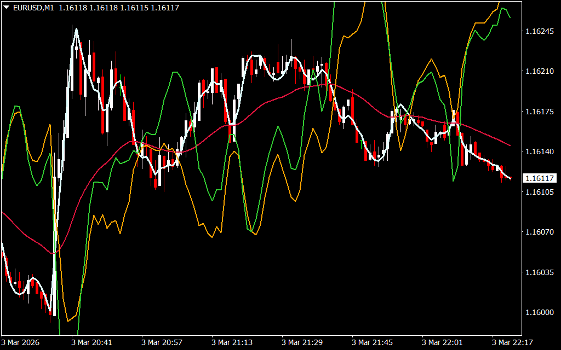Image resolution: width=561 pixels, height=350 pixels.
Task: Select the 3 Mar 21:45 time label
Action: [372, 342]
